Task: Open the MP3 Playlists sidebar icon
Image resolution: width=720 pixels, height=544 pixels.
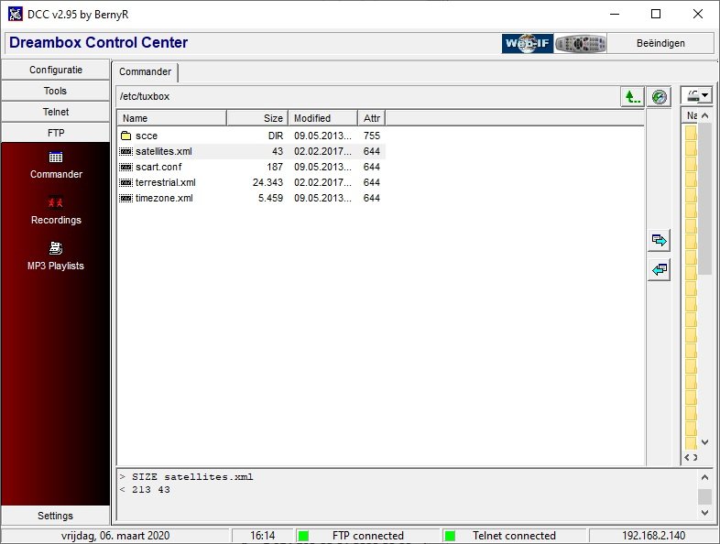Action: pos(56,248)
